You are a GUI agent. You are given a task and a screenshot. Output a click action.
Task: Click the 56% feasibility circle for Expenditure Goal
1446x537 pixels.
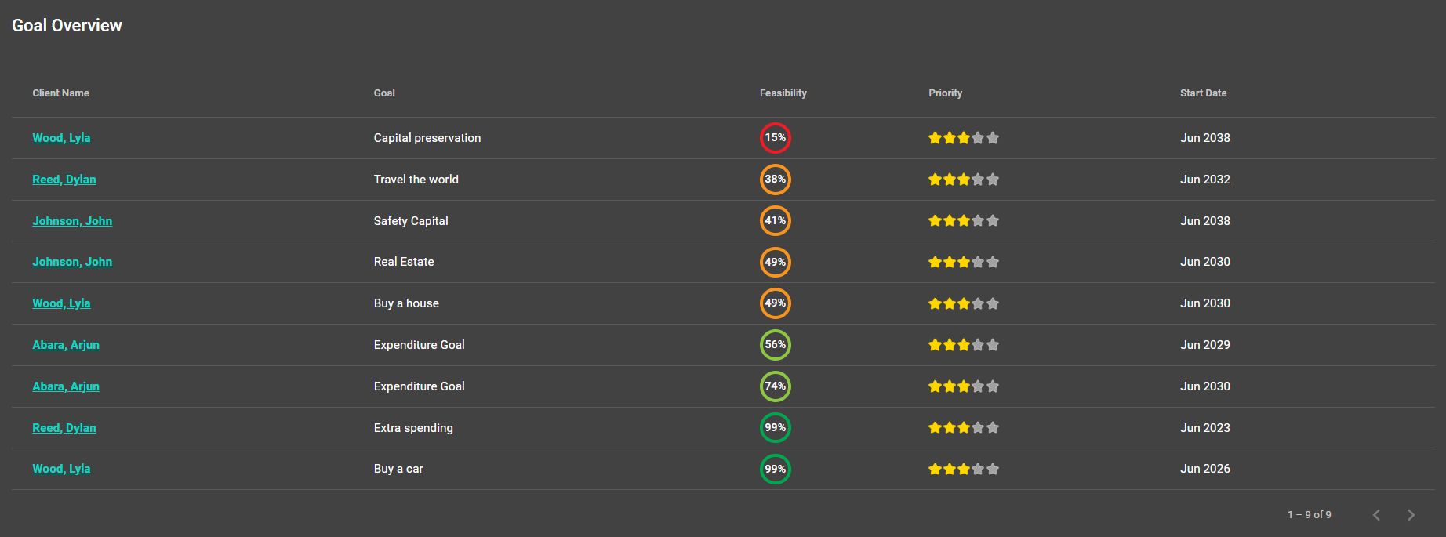click(775, 345)
